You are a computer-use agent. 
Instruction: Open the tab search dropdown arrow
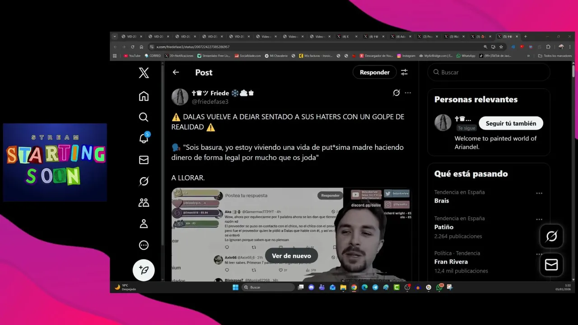pyautogui.click(x=115, y=37)
